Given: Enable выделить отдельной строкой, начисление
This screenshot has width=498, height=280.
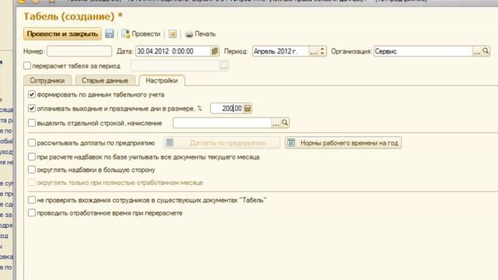Looking at the screenshot, I should (x=31, y=123).
